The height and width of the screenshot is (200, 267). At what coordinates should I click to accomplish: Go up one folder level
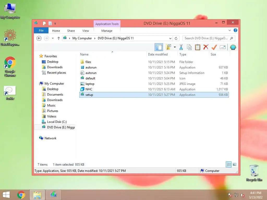59,38
